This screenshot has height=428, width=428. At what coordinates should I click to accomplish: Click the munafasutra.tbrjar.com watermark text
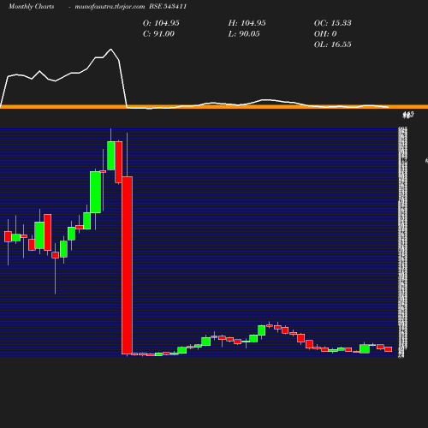(x=110, y=7)
